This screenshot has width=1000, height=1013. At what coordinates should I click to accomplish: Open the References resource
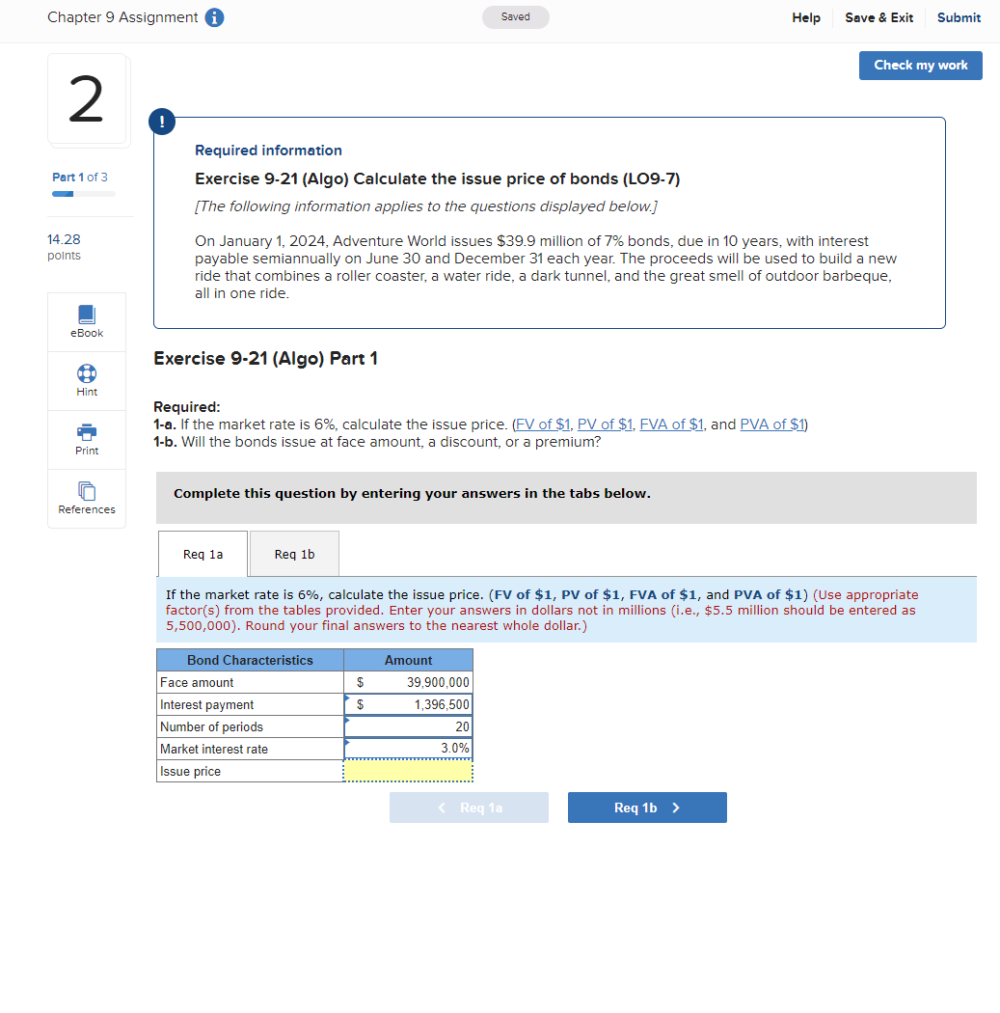click(86, 498)
